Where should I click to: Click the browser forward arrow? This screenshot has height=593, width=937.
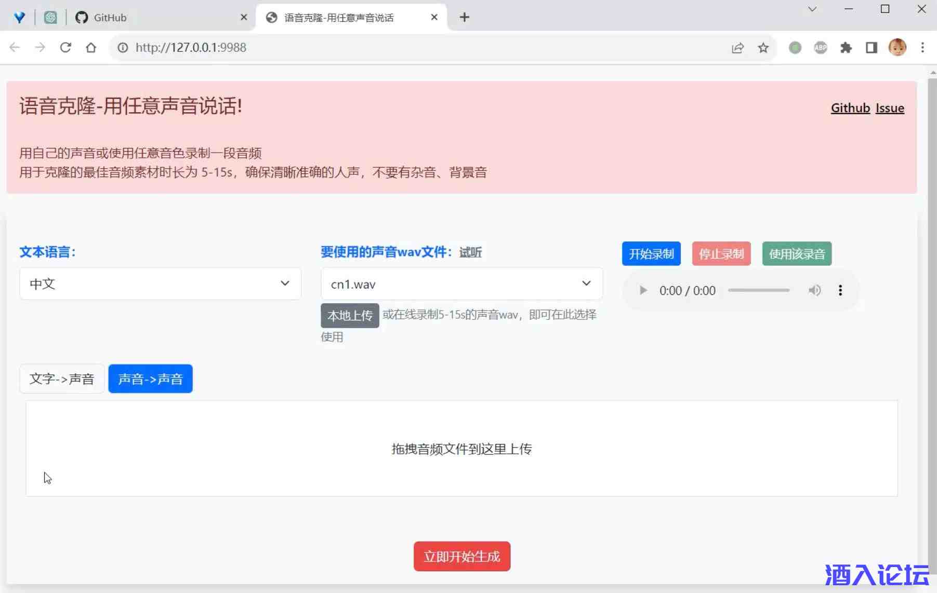pos(40,48)
